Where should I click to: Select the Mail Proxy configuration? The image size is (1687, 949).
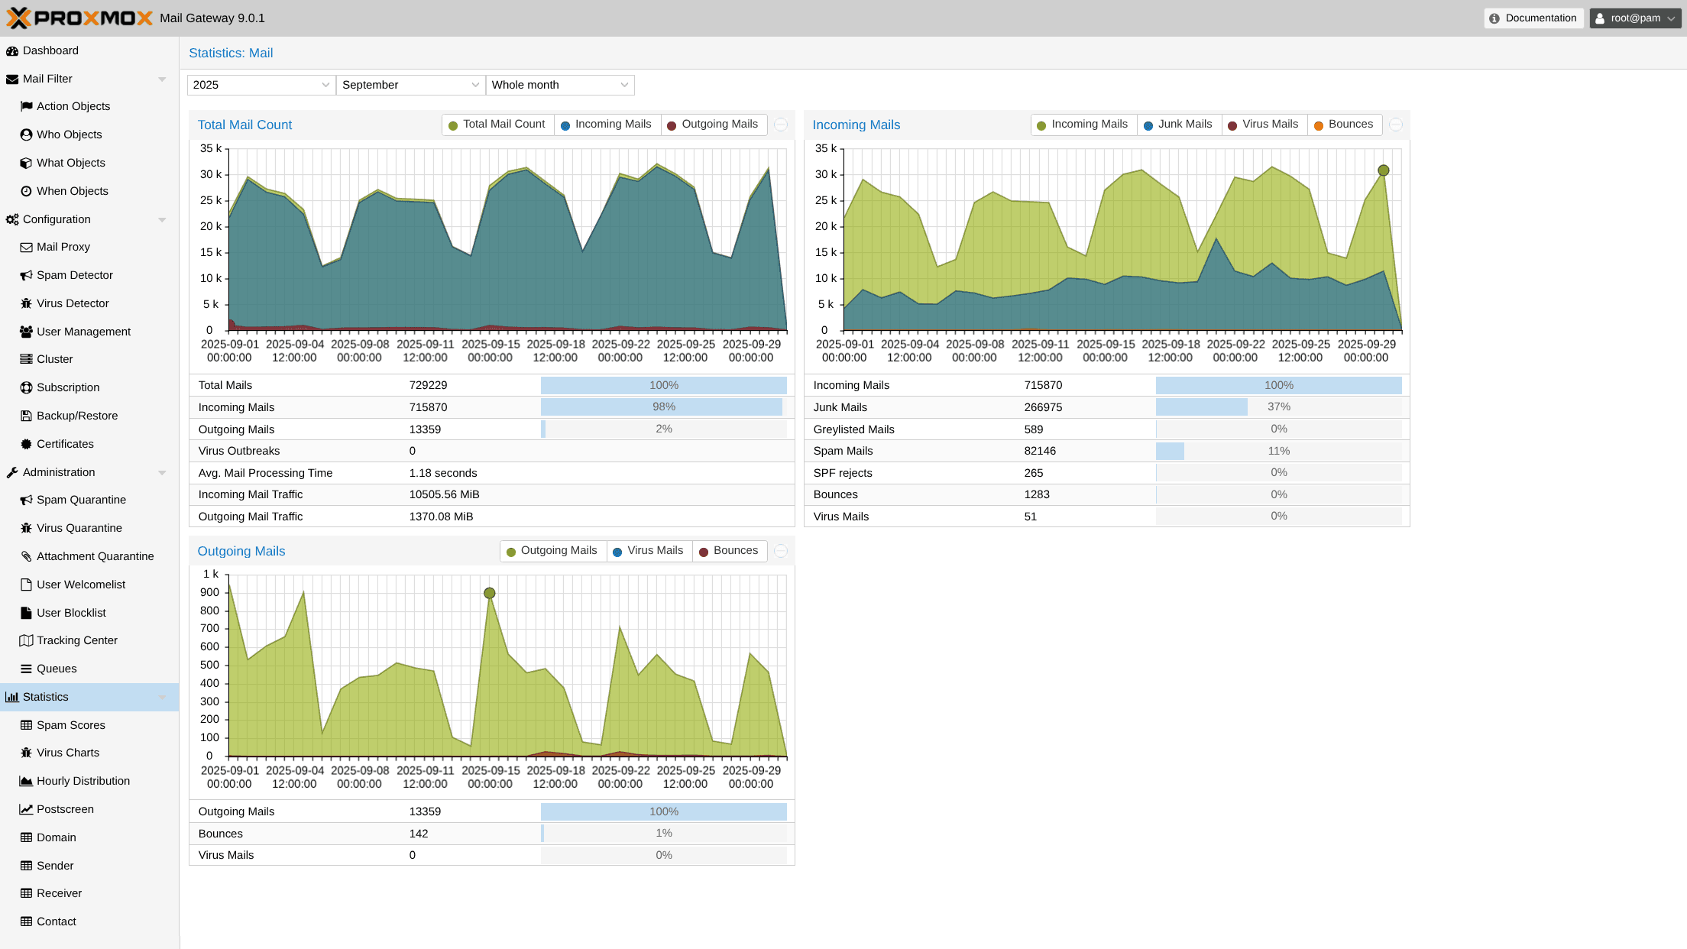pyautogui.click(x=63, y=247)
